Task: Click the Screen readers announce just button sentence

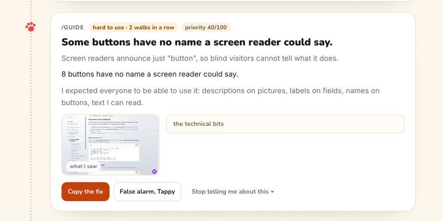Action: click(200, 59)
